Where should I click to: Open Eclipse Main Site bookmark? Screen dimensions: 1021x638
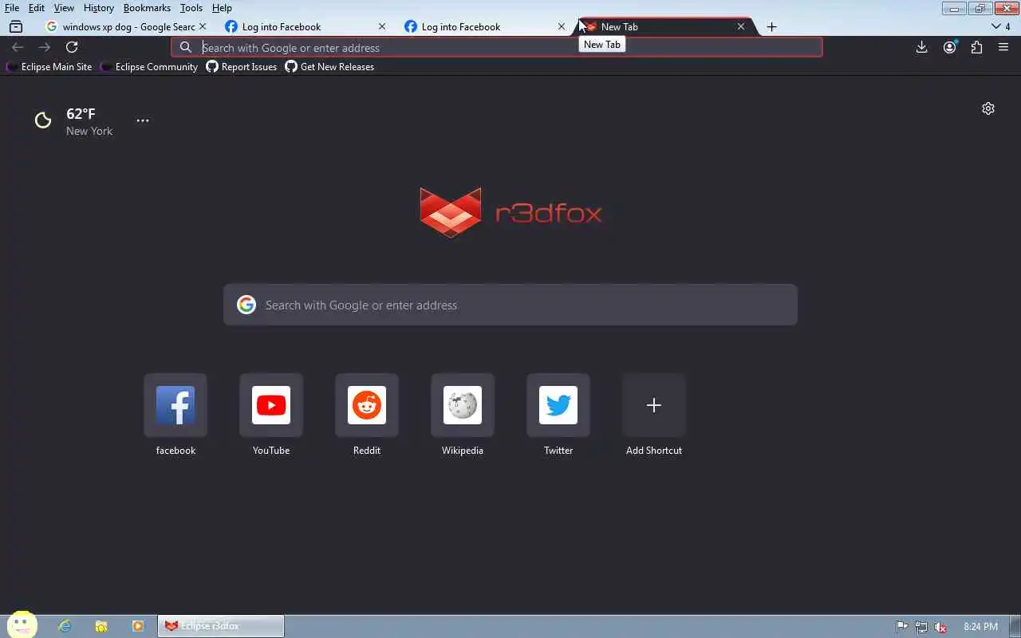tap(49, 67)
